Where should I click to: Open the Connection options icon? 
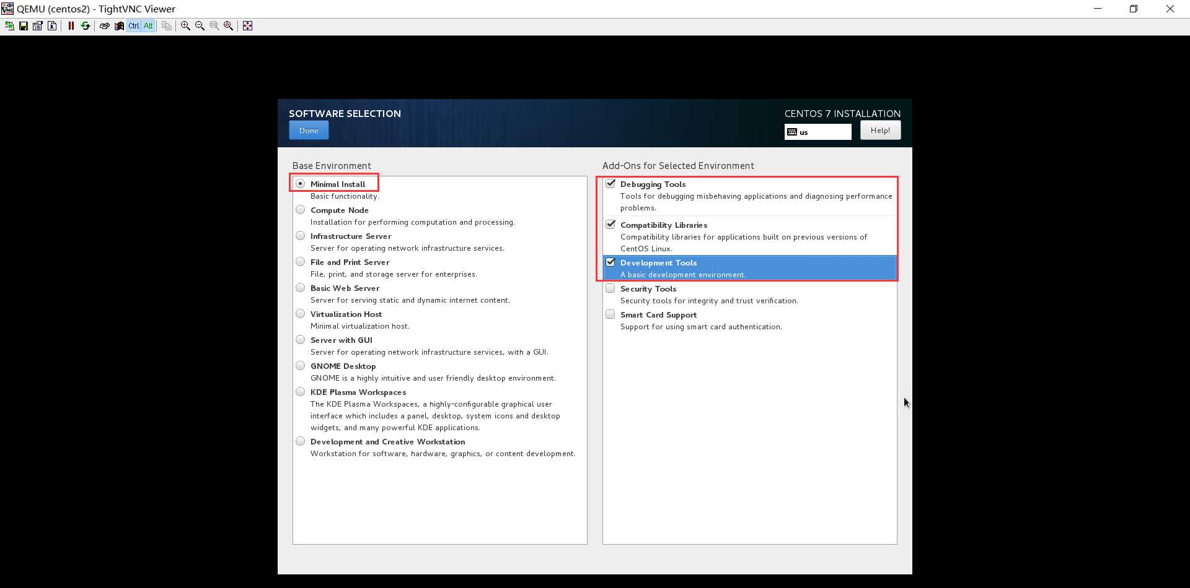[x=38, y=26]
